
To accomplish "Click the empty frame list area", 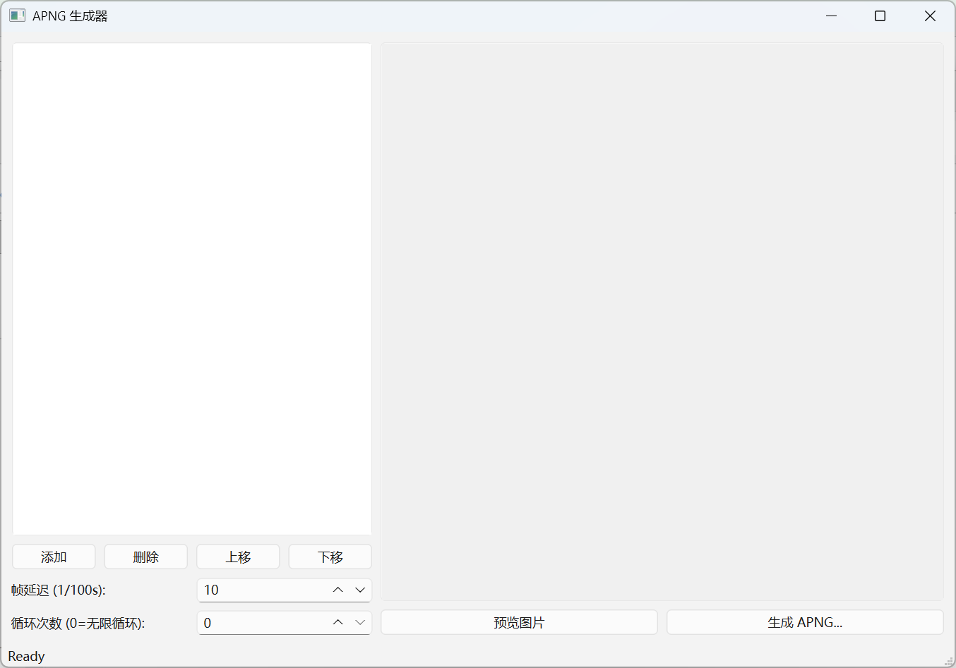I will click(192, 289).
